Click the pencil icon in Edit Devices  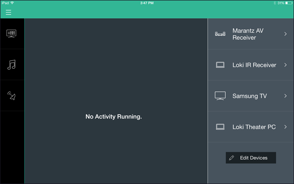pos(232,158)
